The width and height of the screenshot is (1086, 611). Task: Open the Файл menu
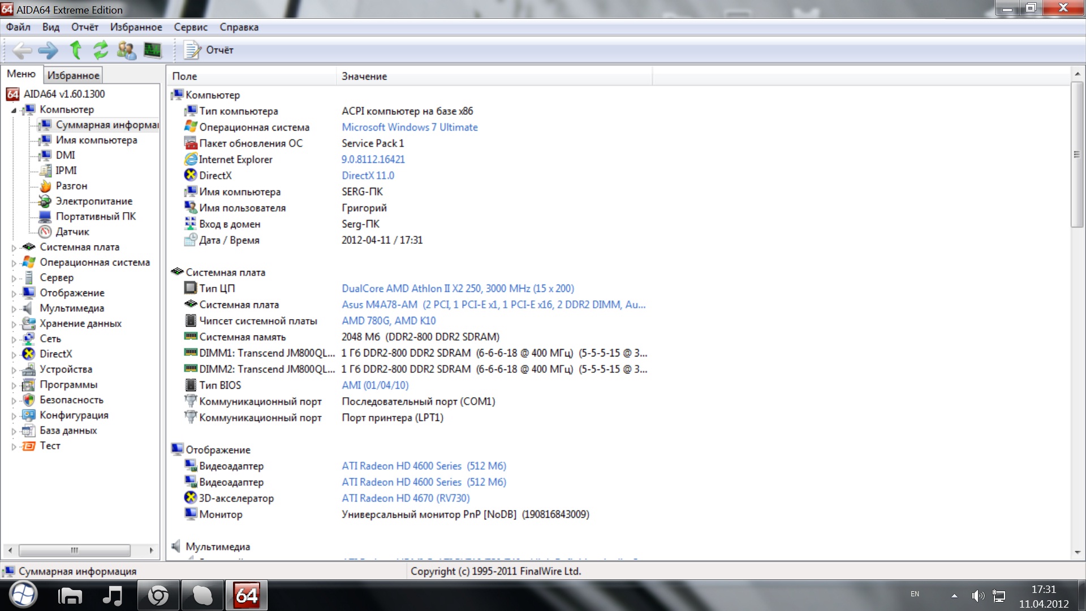click(18, 27)
